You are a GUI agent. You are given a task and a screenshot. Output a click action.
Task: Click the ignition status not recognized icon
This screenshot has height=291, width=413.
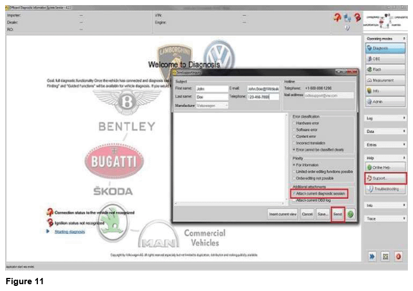pos(50,223)
